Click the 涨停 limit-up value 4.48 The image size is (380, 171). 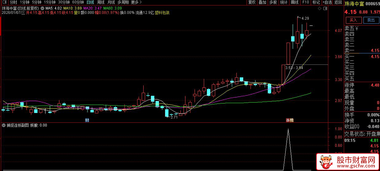(375, 85)
